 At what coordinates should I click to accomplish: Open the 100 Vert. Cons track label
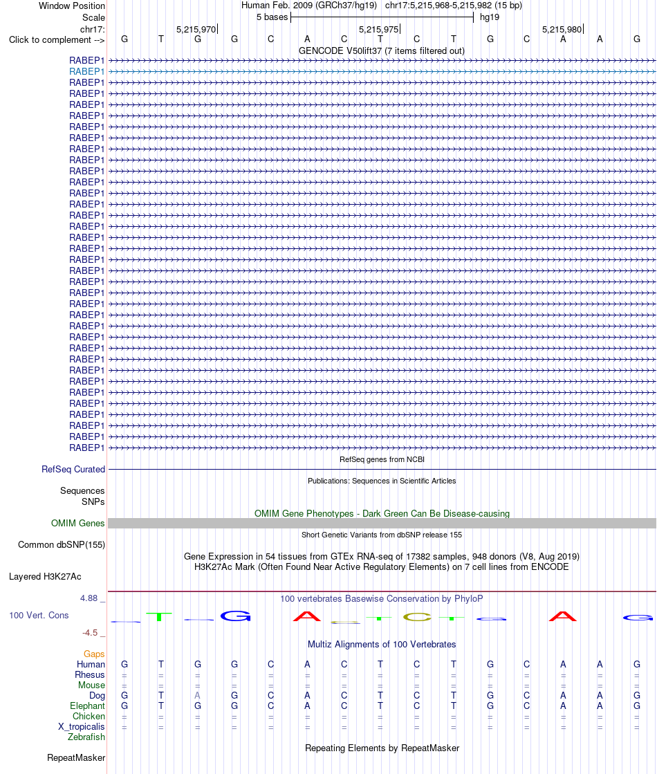click(39, 616)
